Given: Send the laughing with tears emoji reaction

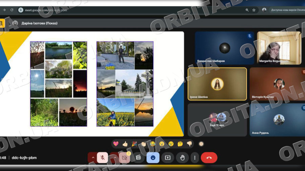Looking at the screenshot, I should (152, 144).
